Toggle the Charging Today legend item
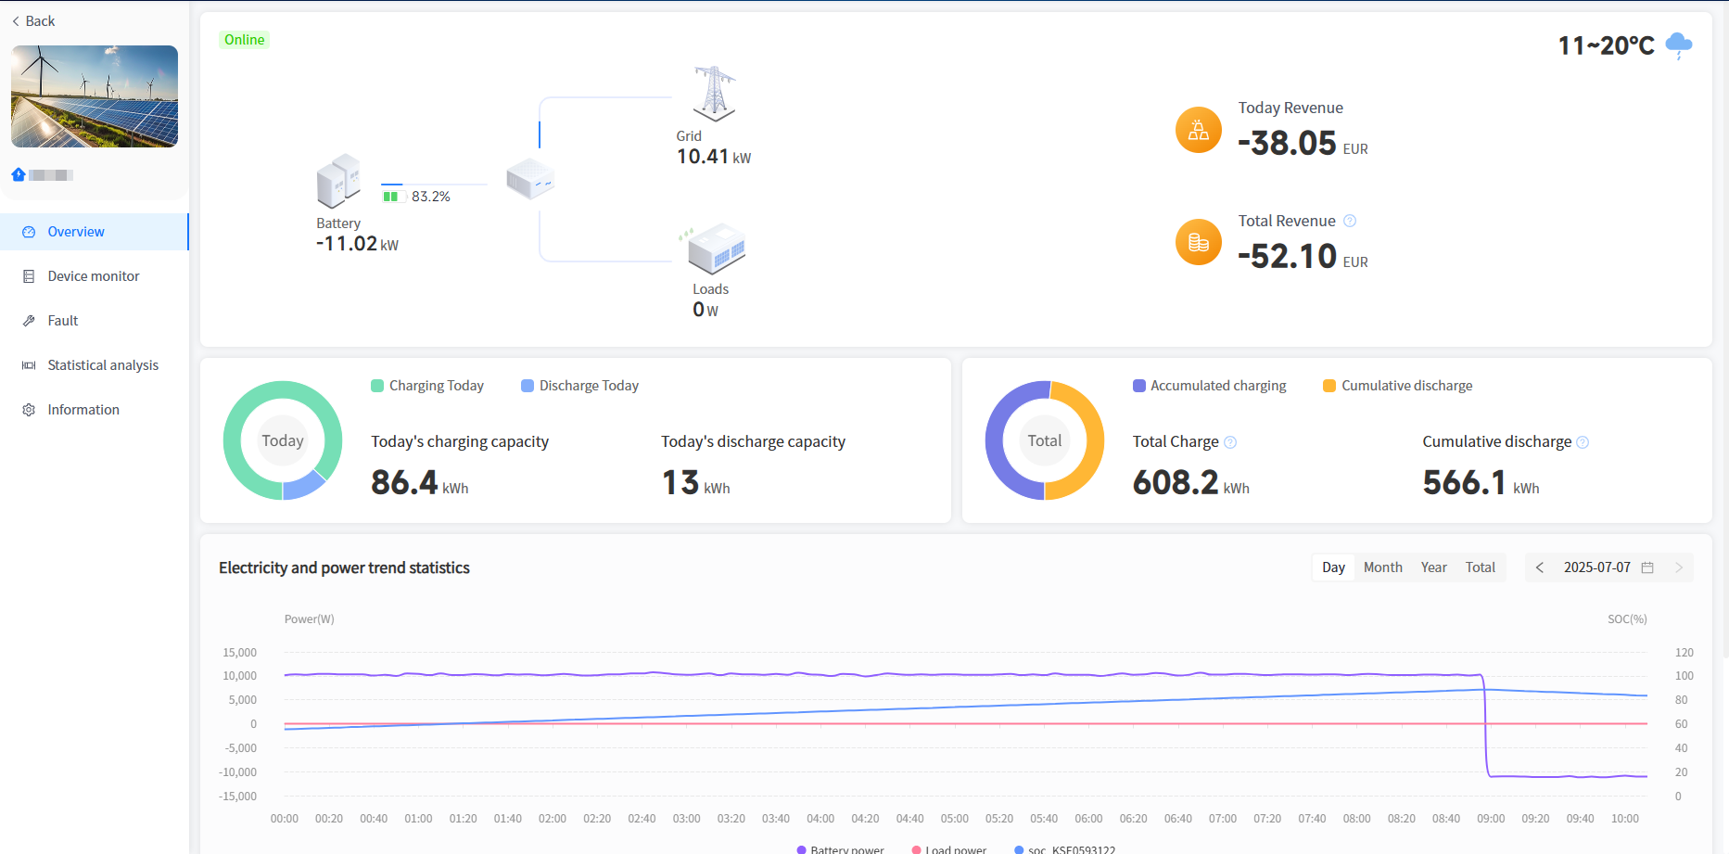The height and width of the screenshot is (854, 1729). click(x=427, y=386)
